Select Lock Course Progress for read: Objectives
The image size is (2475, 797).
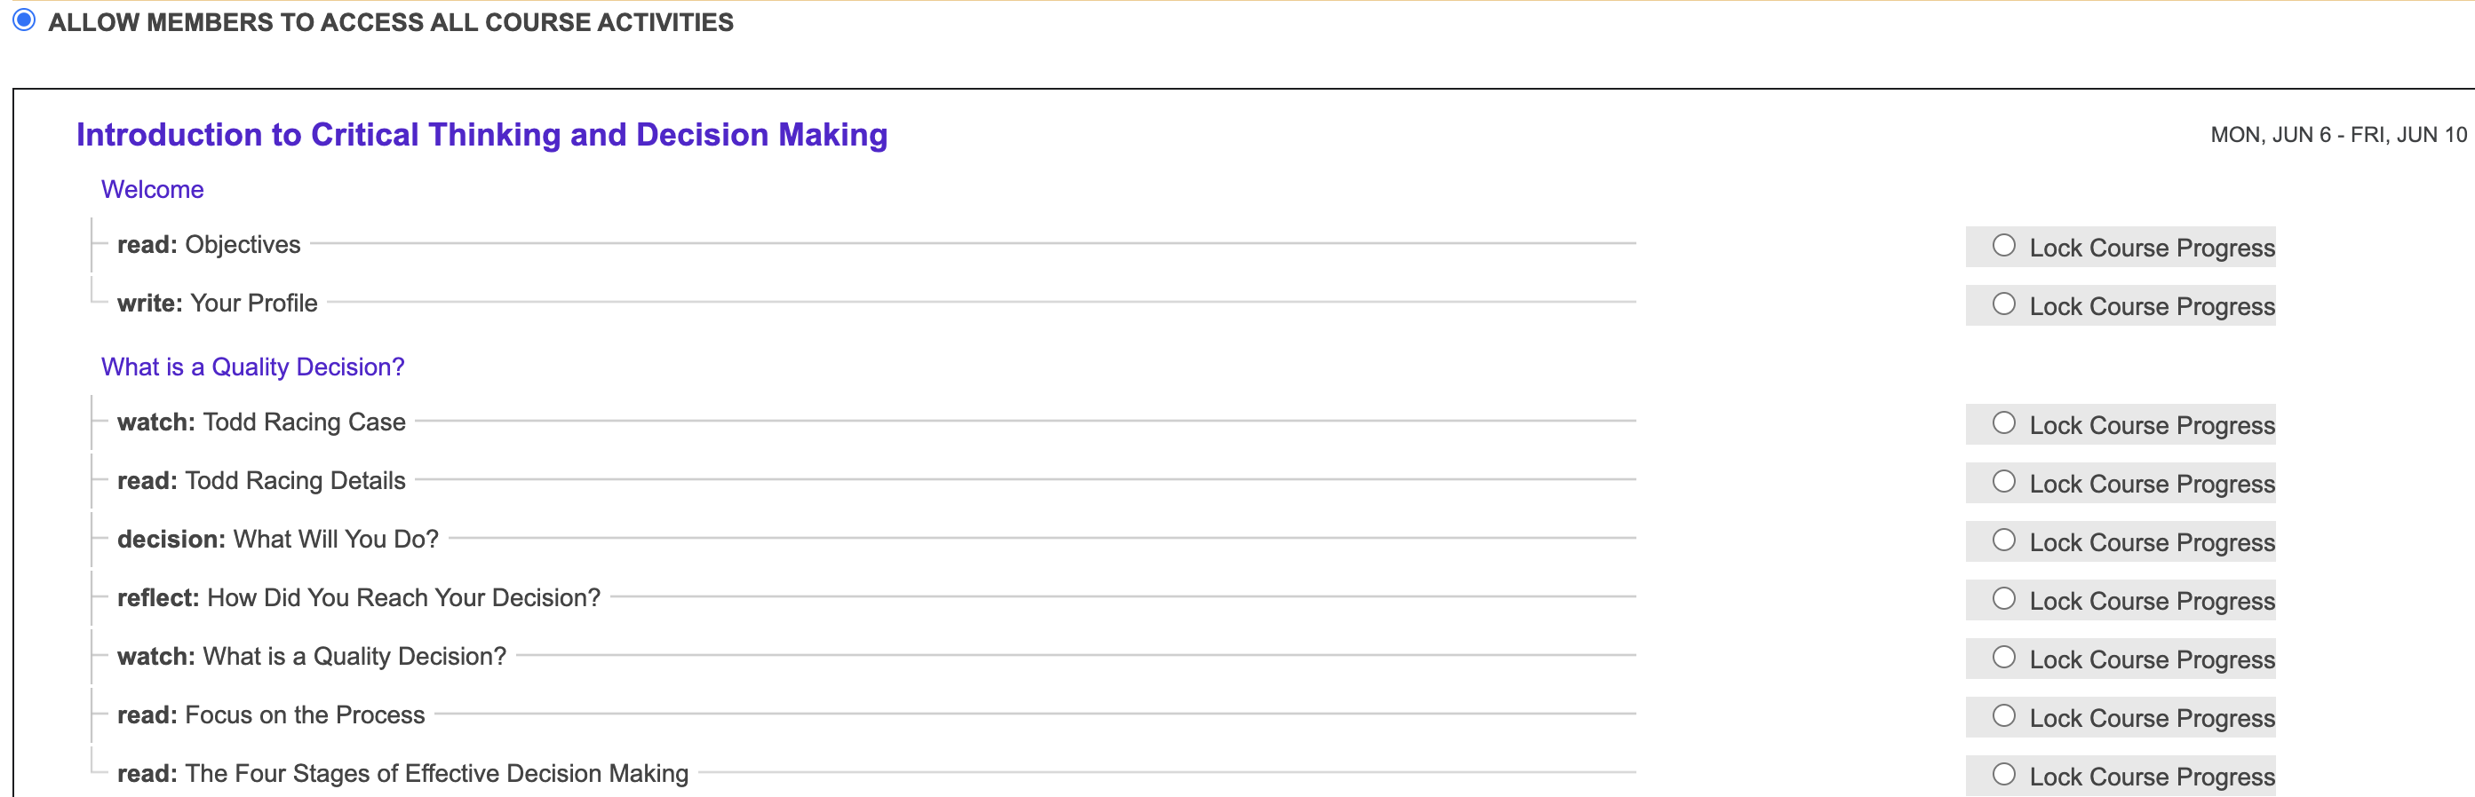point(2003,246)
